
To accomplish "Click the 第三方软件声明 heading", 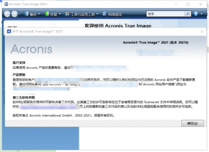I will pos(24,97).
